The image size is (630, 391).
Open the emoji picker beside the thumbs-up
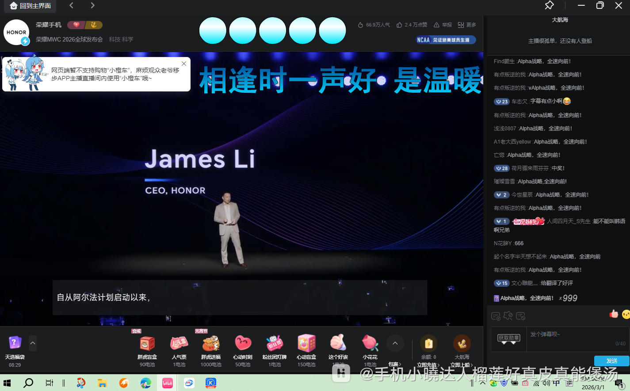625,314
